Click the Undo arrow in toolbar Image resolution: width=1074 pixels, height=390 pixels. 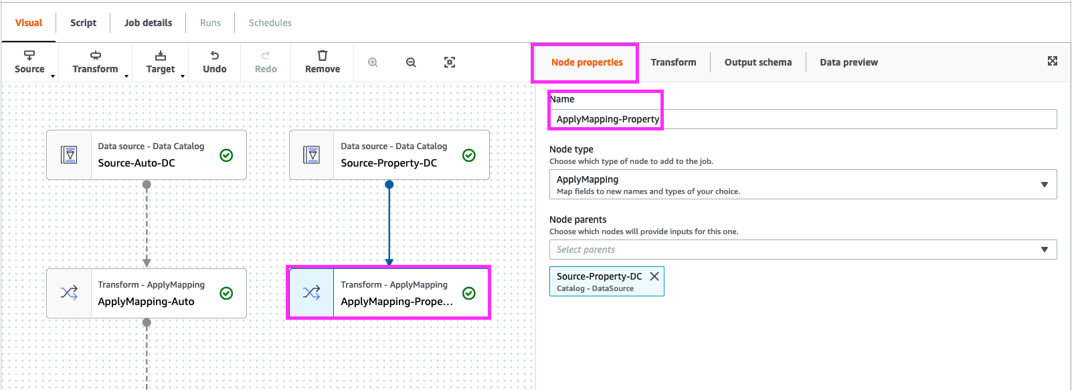point(214,62)
